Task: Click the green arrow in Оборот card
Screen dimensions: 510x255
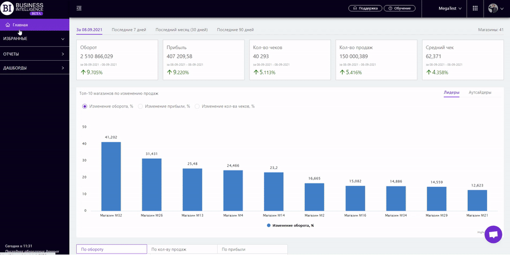Action: 83,73
